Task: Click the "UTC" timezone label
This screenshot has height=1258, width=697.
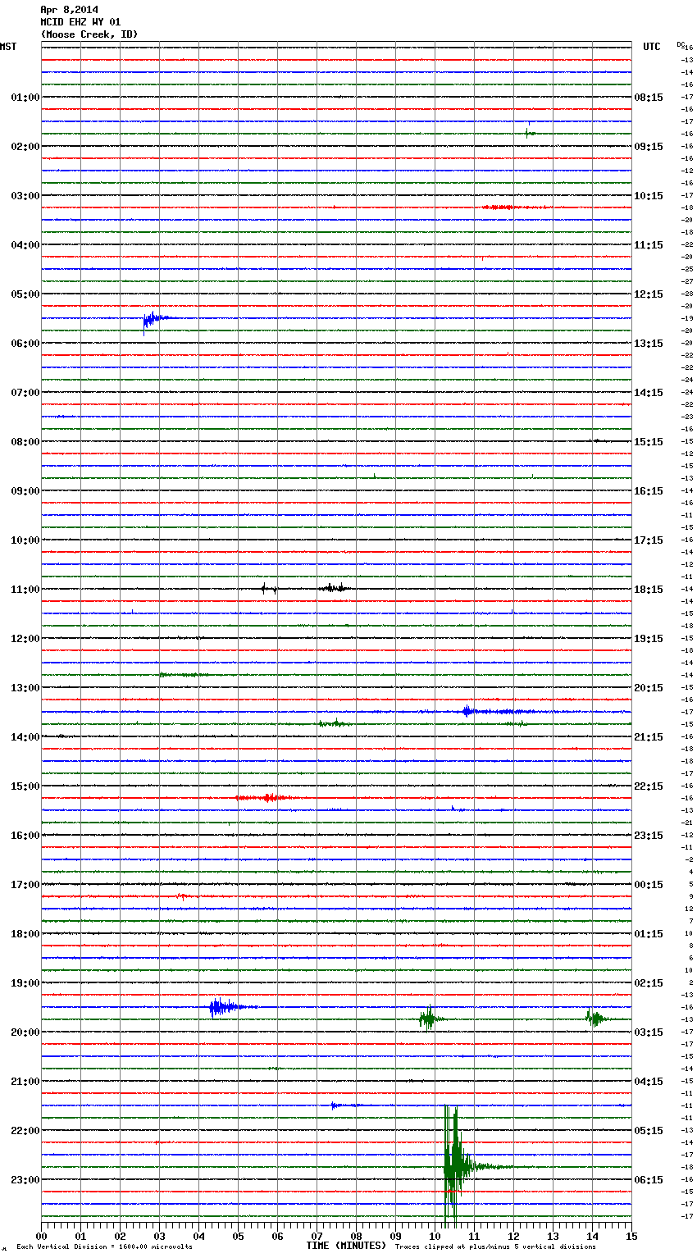Action: pyautogui.click(x=652, y=47)
